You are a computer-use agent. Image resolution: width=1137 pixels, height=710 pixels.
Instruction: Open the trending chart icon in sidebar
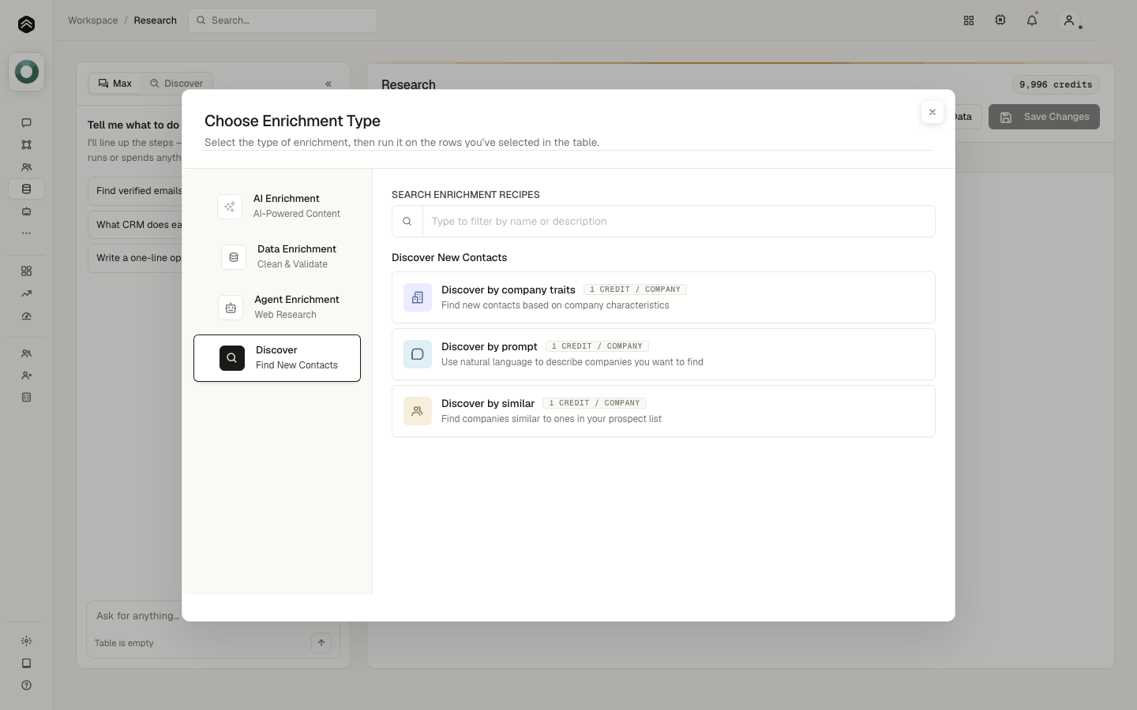click(x=26, y=293)
